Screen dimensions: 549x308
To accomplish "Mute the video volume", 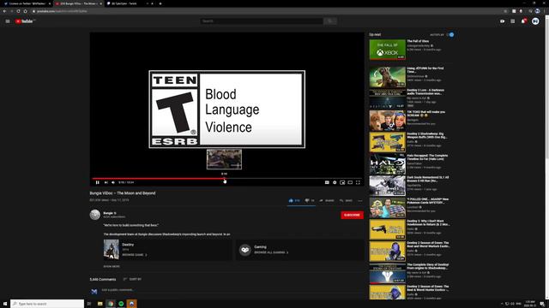I will pos(113,182).
